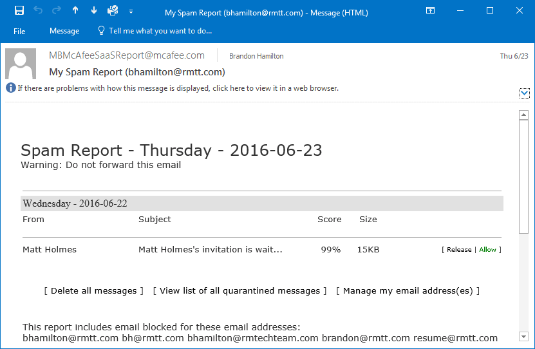This screenshot has height=349, width=535.
Task: Click the 15KB size value
Action: [368, 250]
